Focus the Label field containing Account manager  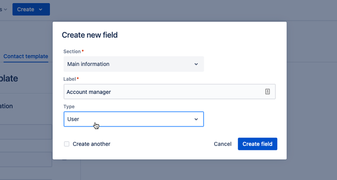(162, 92)
